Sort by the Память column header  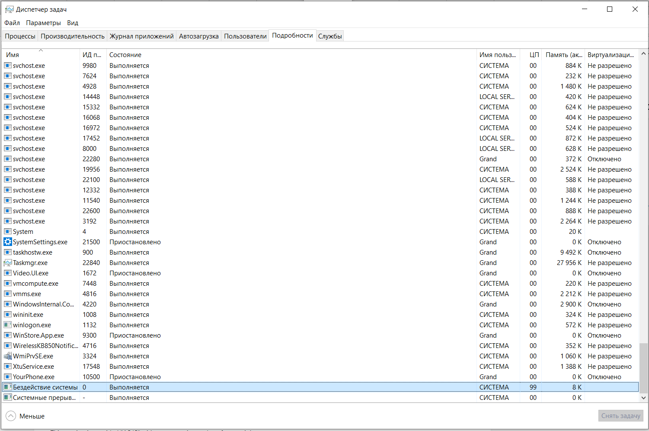[563, 54]
